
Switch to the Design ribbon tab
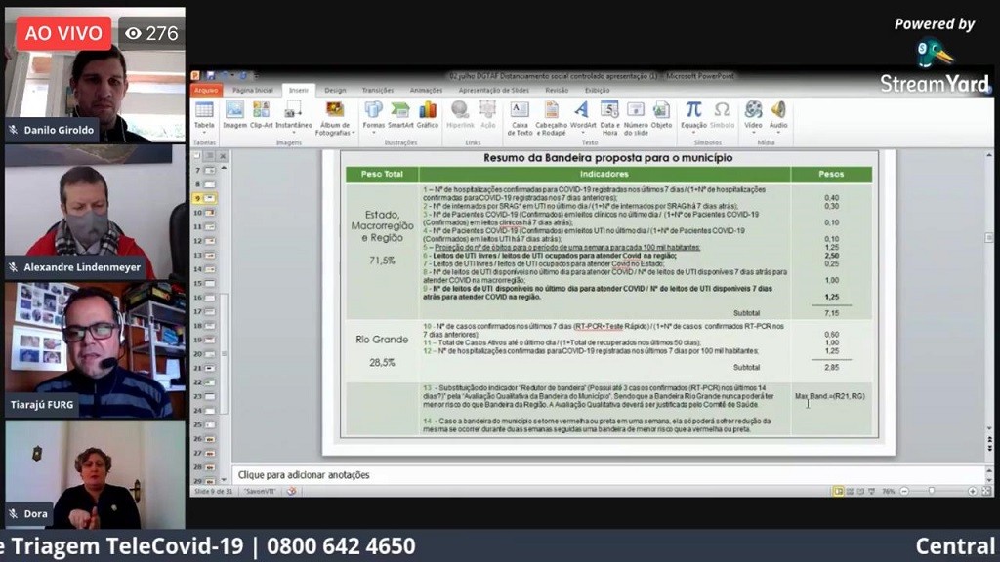(x=335, y=90)
